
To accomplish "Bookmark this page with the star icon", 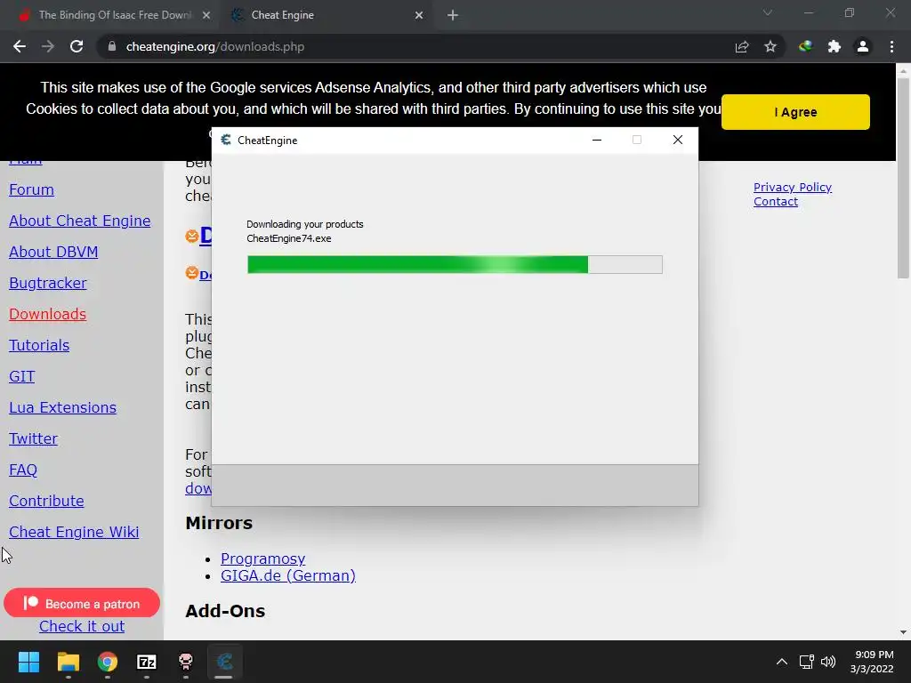I will point(770,46).
